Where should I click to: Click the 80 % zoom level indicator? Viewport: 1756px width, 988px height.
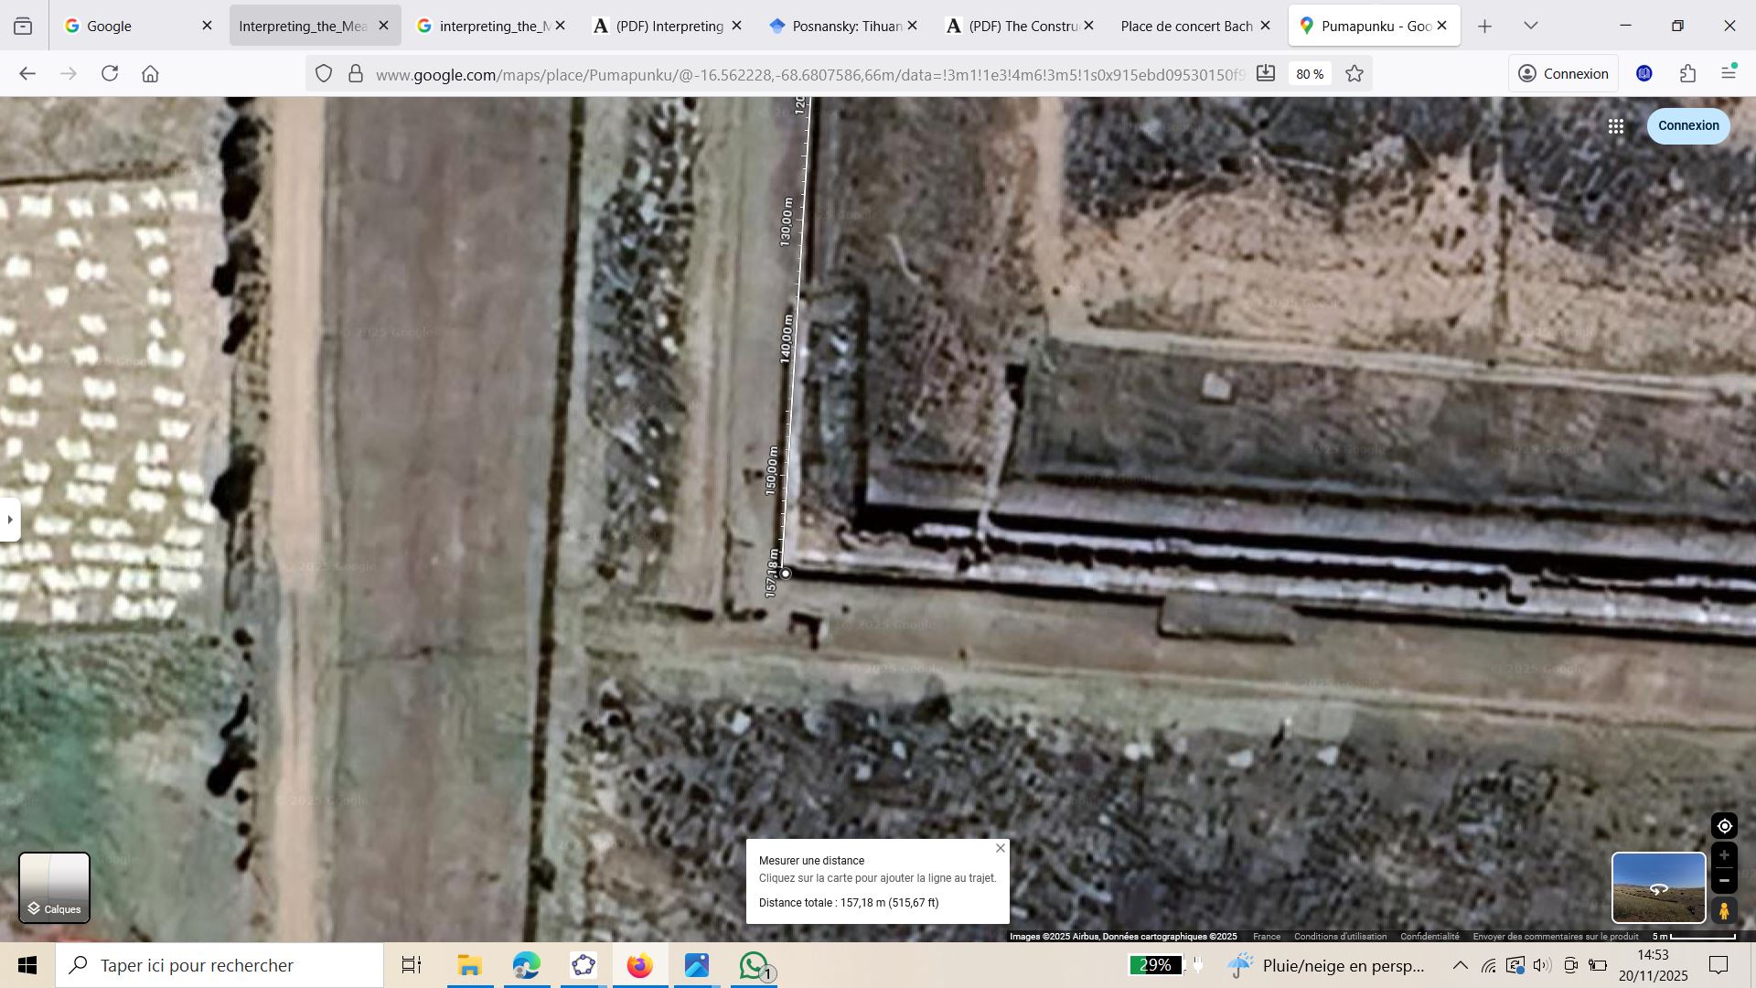1310,74
